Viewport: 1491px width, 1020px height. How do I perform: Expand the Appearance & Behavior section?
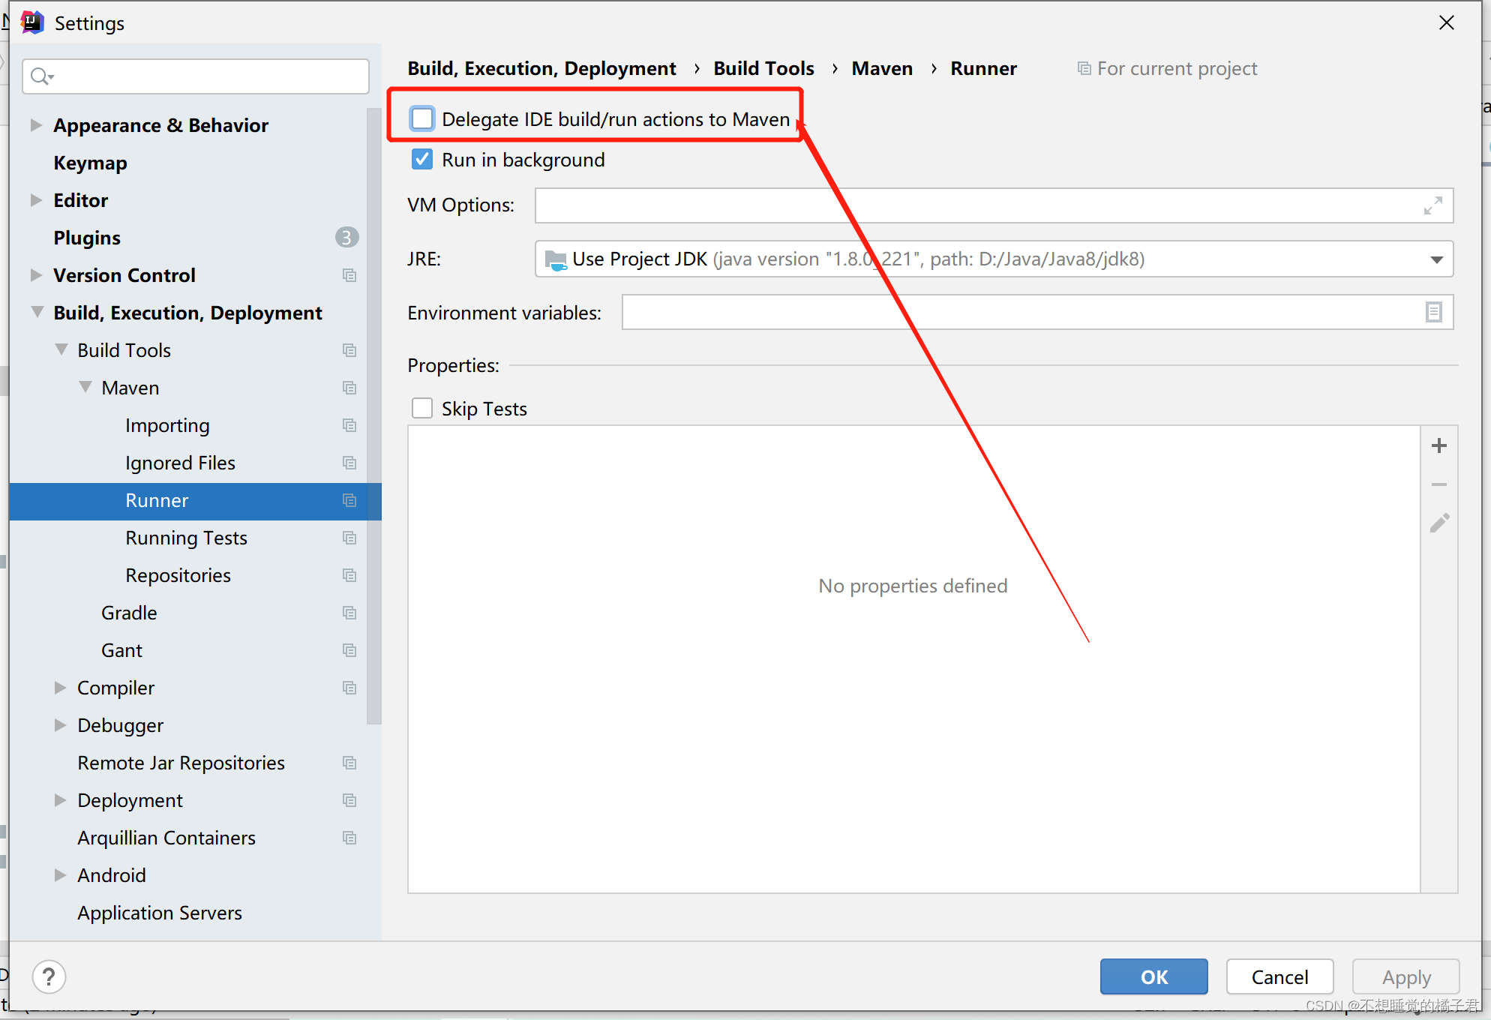(35, 125)
